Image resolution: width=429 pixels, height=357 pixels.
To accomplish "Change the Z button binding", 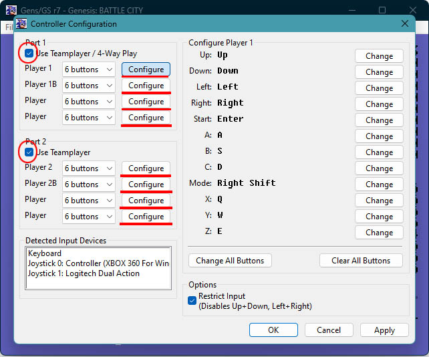I will 379,233.
